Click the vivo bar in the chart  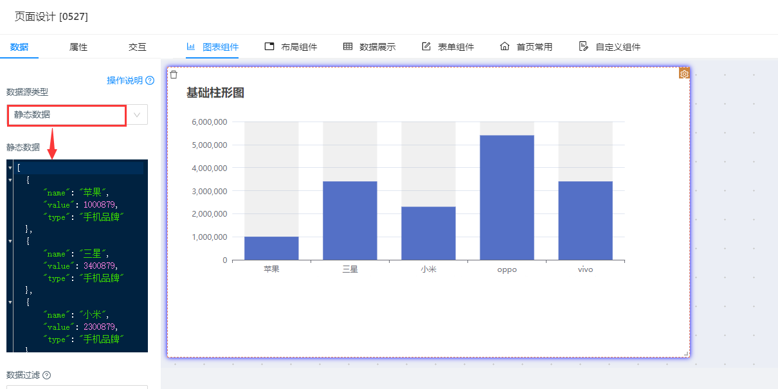(x=585, y=221)
